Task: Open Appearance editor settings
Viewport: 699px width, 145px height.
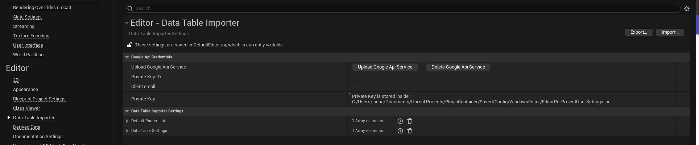Action: (25, 90)
